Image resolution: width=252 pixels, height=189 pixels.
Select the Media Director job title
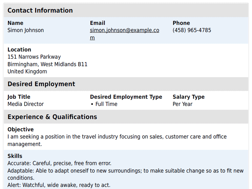(26, 104)
